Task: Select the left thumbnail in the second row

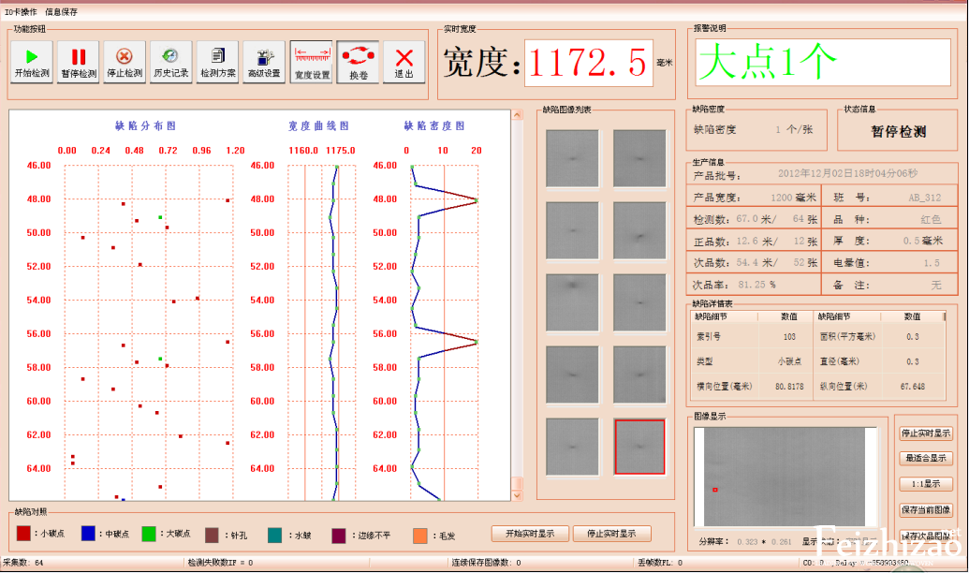Action: point(572,230)
